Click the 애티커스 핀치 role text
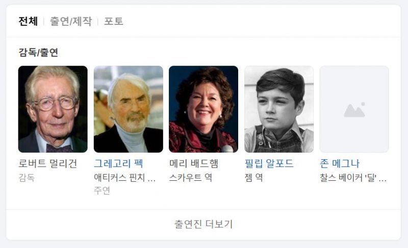The width and height of the screenshot is (408, 248). [x=124, y=178]
